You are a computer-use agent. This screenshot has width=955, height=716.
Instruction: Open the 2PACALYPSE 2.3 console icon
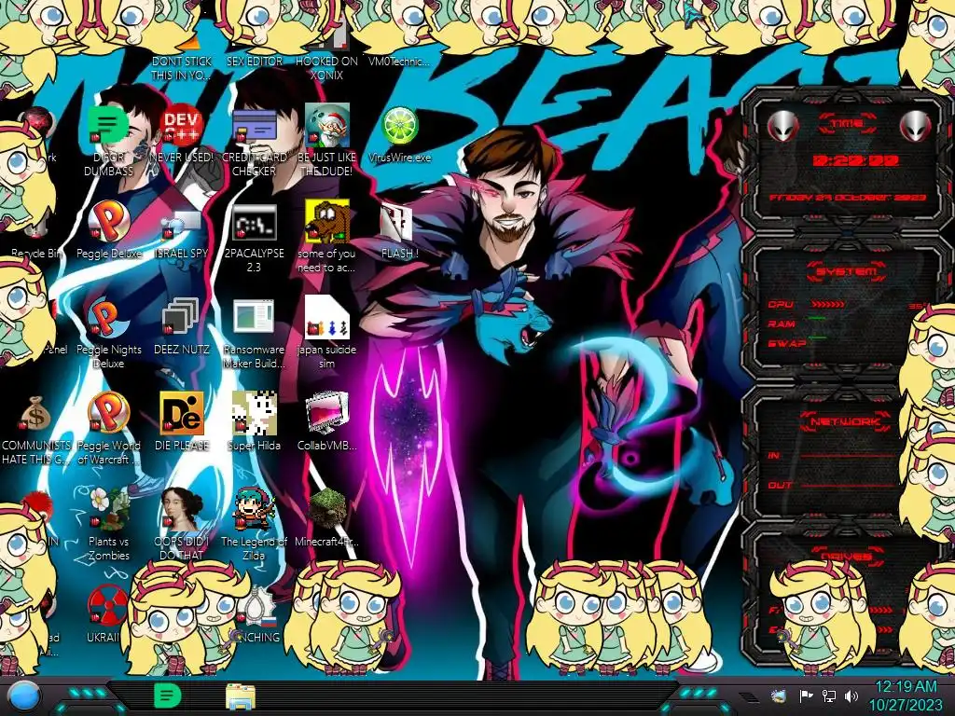[x=254, y=222]
